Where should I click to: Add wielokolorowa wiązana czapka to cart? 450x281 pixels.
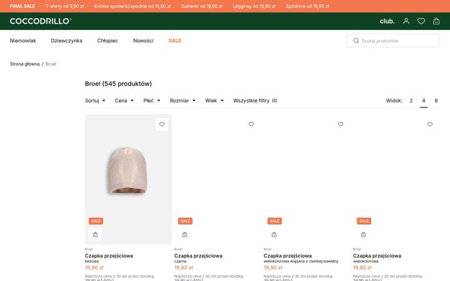click(274, 235)
